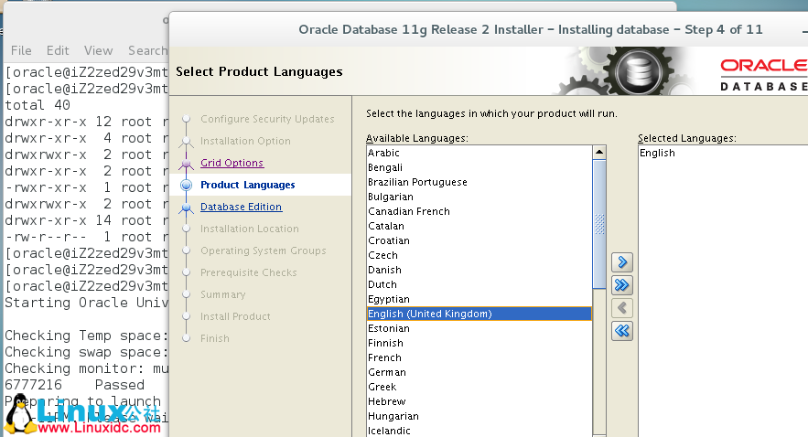
Task: Select Estonian in Available Languages
Action: point(479,328)
